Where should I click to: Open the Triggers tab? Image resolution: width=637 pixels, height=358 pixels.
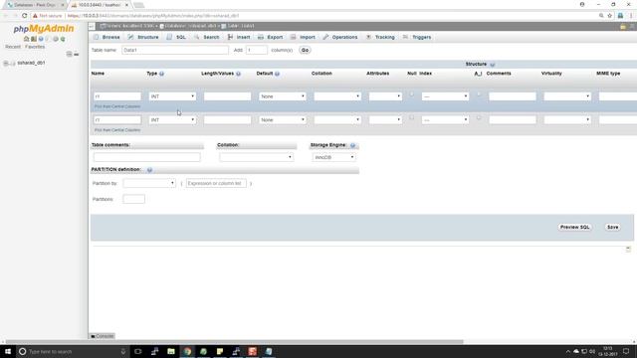pos(417,37)
